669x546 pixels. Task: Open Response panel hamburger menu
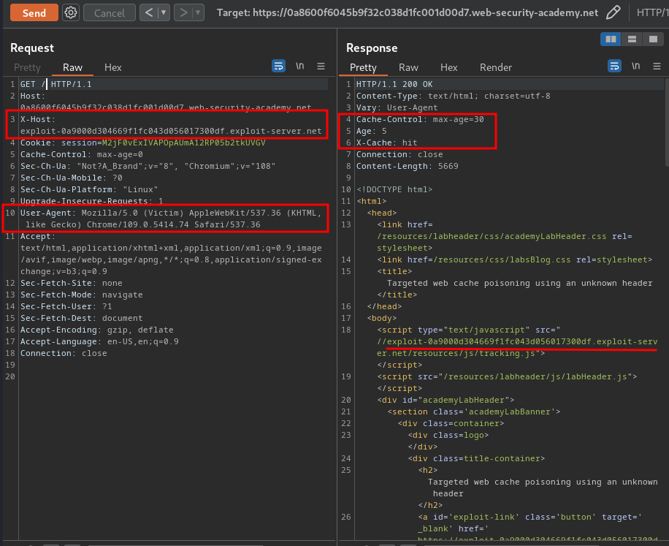click(x=657, y=67)
